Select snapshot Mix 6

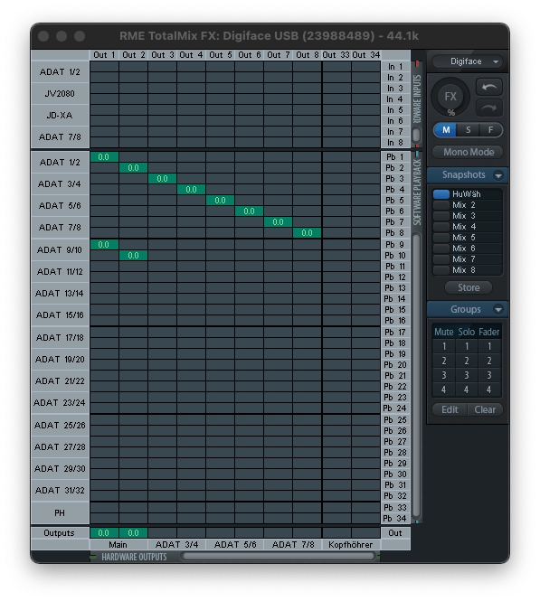(467, 249)
